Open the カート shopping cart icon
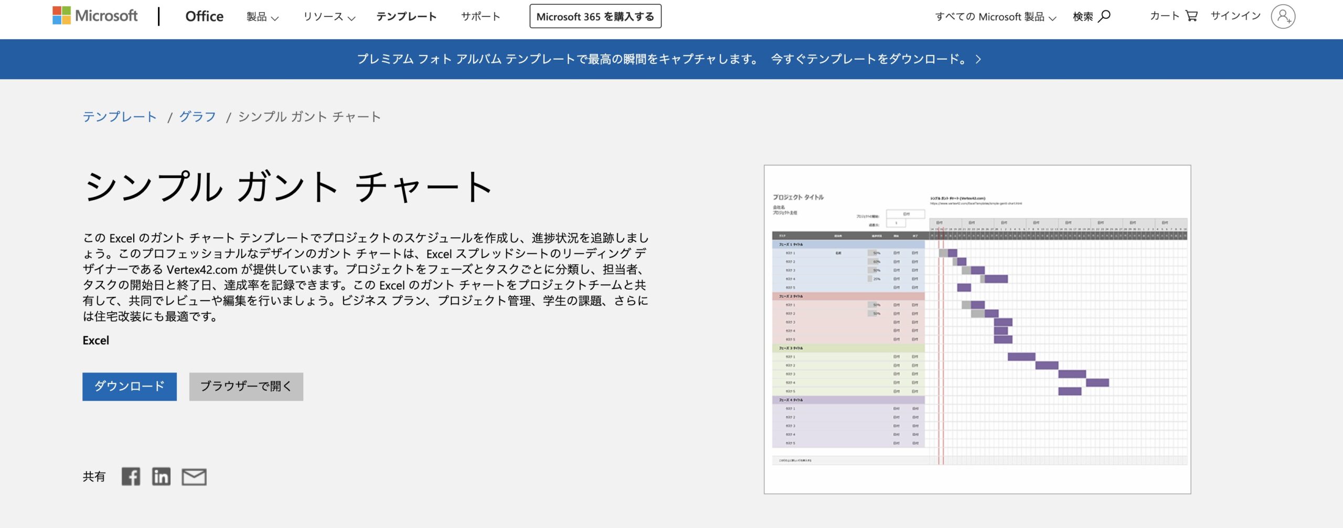This screenshot has height=528, width=1343. (1191, 16)
